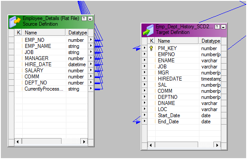Click the help icon on Emp_Dept_History_SCD2 target

[217, 27]
